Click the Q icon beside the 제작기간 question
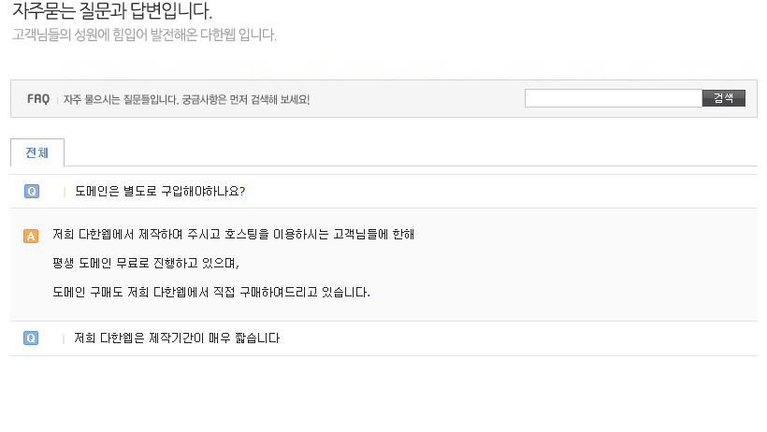This screenshot has height=432, width=767. coord(32,338)
